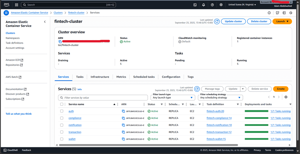Open the Tags tab
Image resolution: width=300 pixels, height=154 pixels.
(x=190, y=77)
